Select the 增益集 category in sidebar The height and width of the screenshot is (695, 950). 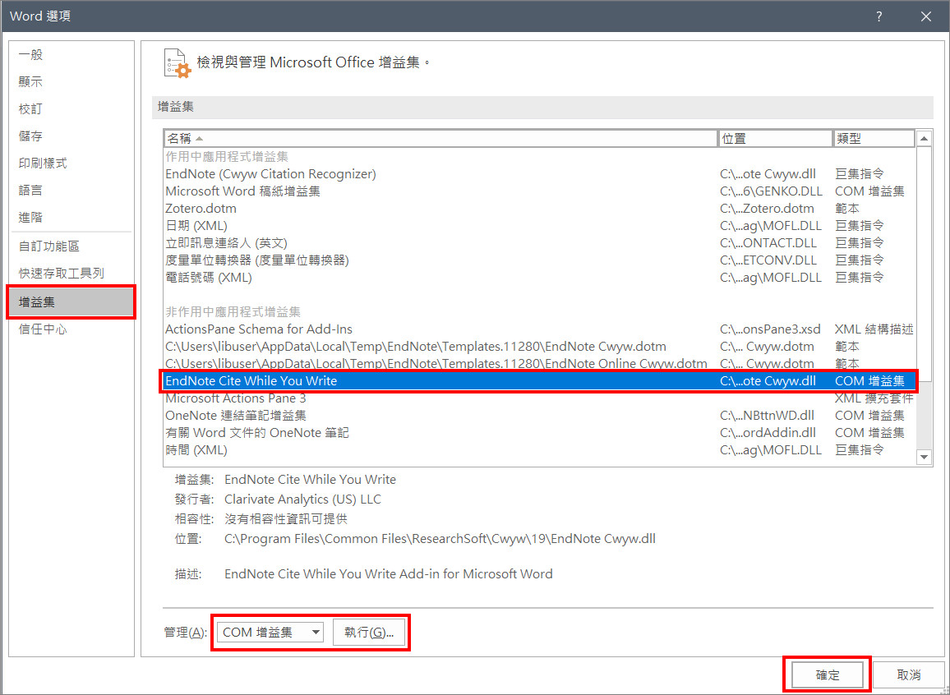coord(71,302)
